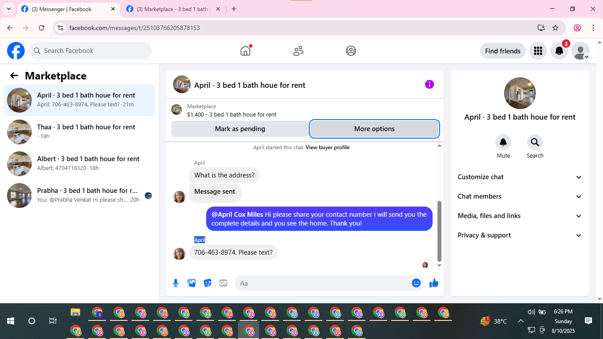This screenshot has height=339, width=603.
Task: Click the browser address bar URL
Action: (135, 28)
